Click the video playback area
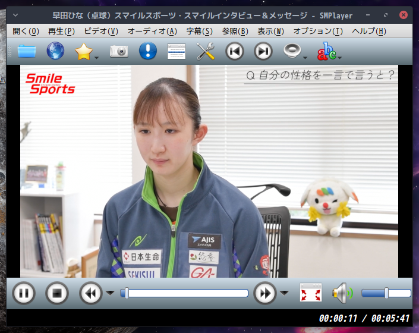This screenshot has height=333, width=419. (209, 171)
